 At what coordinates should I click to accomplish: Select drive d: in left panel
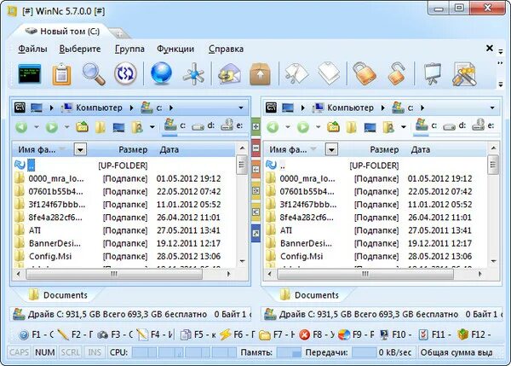coord(203,126)
